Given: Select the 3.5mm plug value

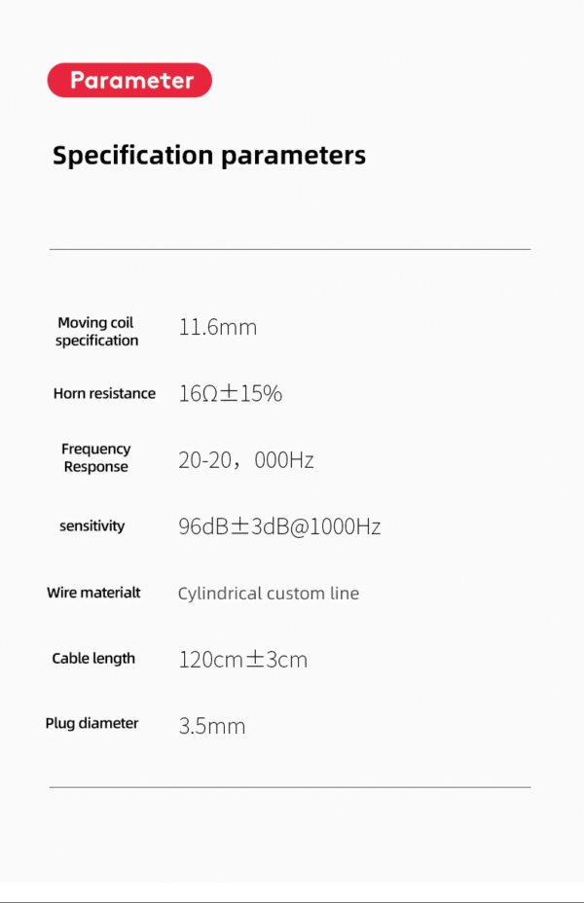Looking at the screenshot, I should [212, 726].
